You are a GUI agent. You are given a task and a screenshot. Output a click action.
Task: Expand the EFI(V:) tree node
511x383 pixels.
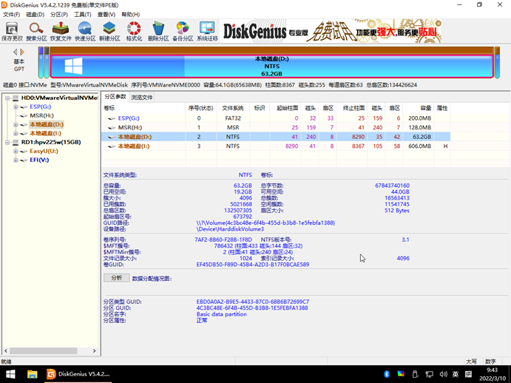(16, 160)
